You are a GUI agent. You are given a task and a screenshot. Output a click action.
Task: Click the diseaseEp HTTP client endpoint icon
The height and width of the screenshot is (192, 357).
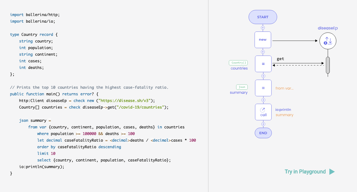coord(328,41)
